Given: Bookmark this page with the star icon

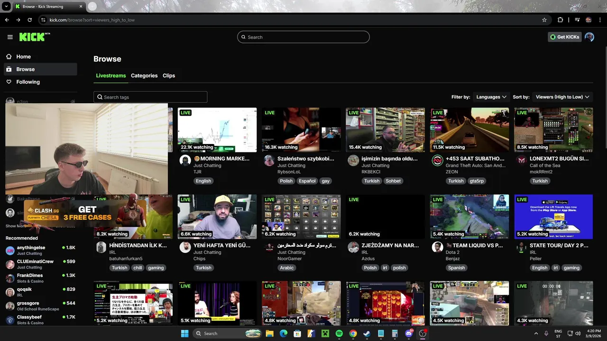Looking at the screenshot, I should coord(544,20).
